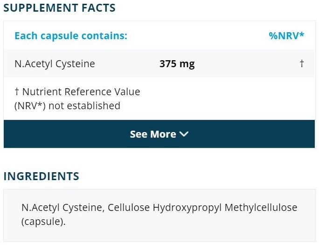The image size is (319, 245).
Task: Click the '† Nutrient Reference Value' footnote line
Action: coord(77,91)
